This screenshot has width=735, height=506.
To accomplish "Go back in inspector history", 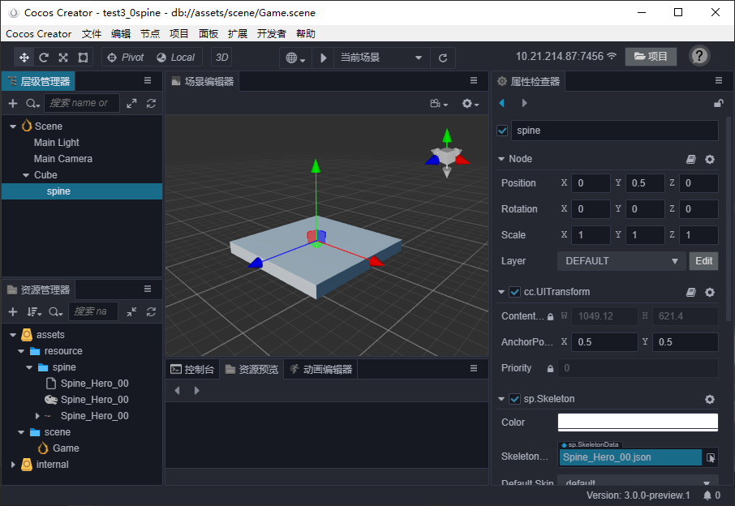I will click(x=502, y=103).
